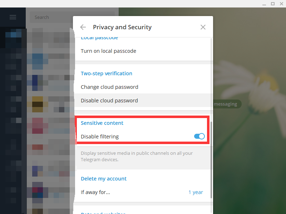The width and height of the screenshot is (286, 214).
Task: Expand Two-step verification options
Action: click(x=107, y=73)
